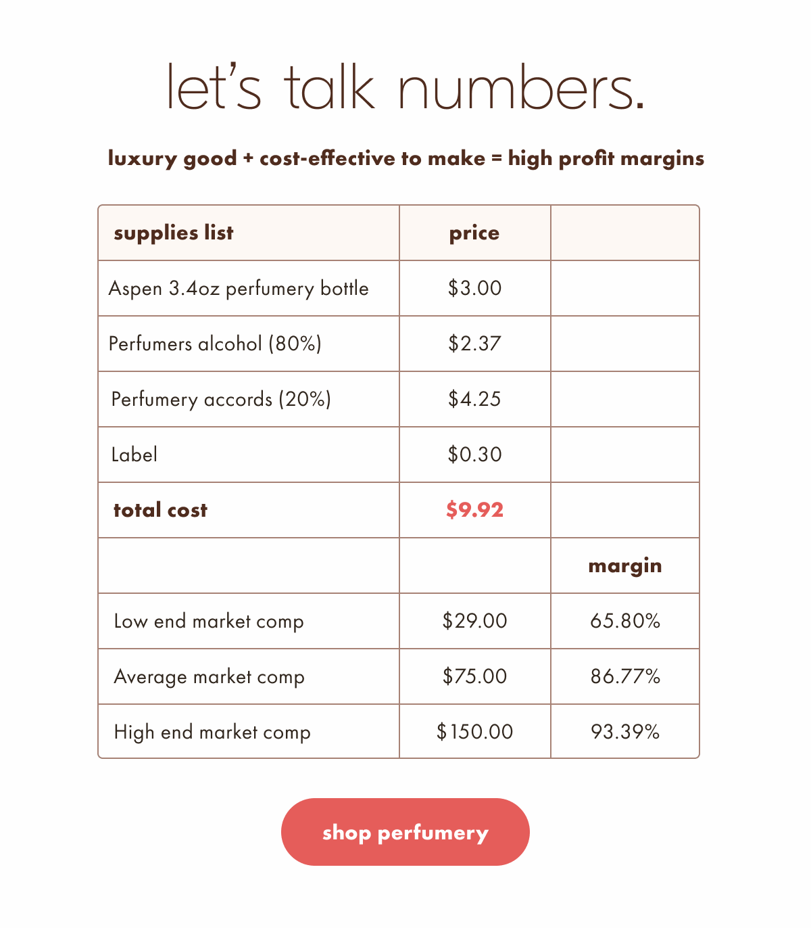811x928 pixels.
Task: Select the 93.39% margin cell
Action: tap(624, 732)
